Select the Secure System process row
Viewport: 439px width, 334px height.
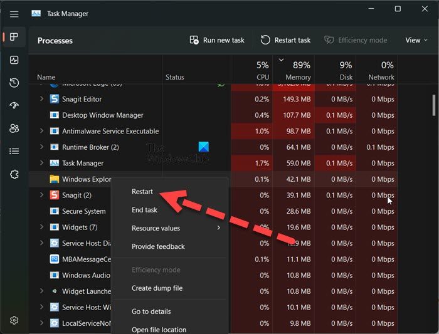[x=213, y=211]
